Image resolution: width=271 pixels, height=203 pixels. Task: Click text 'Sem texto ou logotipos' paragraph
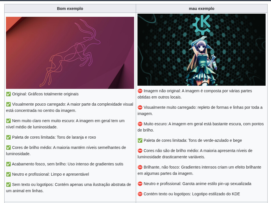click(68, 188)
